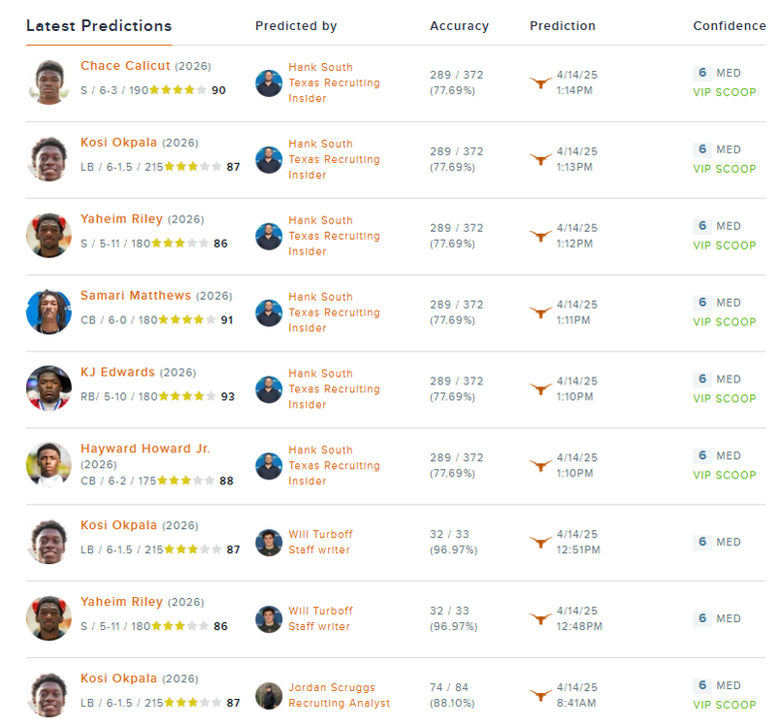779x728 pixels.
Task: Open Jordan Scruggs author link
Action: click(x=331, y=687)
